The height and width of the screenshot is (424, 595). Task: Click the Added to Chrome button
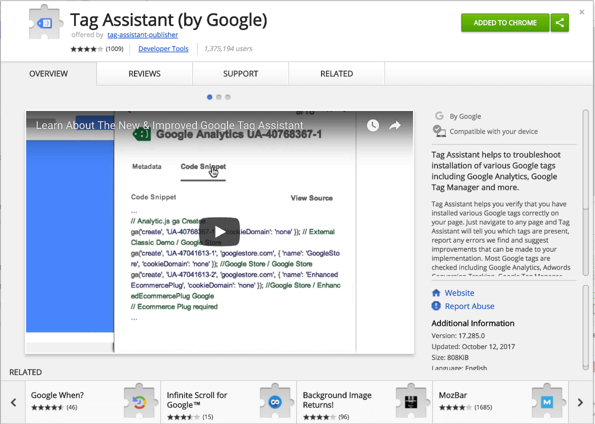(x=505, y=23)
